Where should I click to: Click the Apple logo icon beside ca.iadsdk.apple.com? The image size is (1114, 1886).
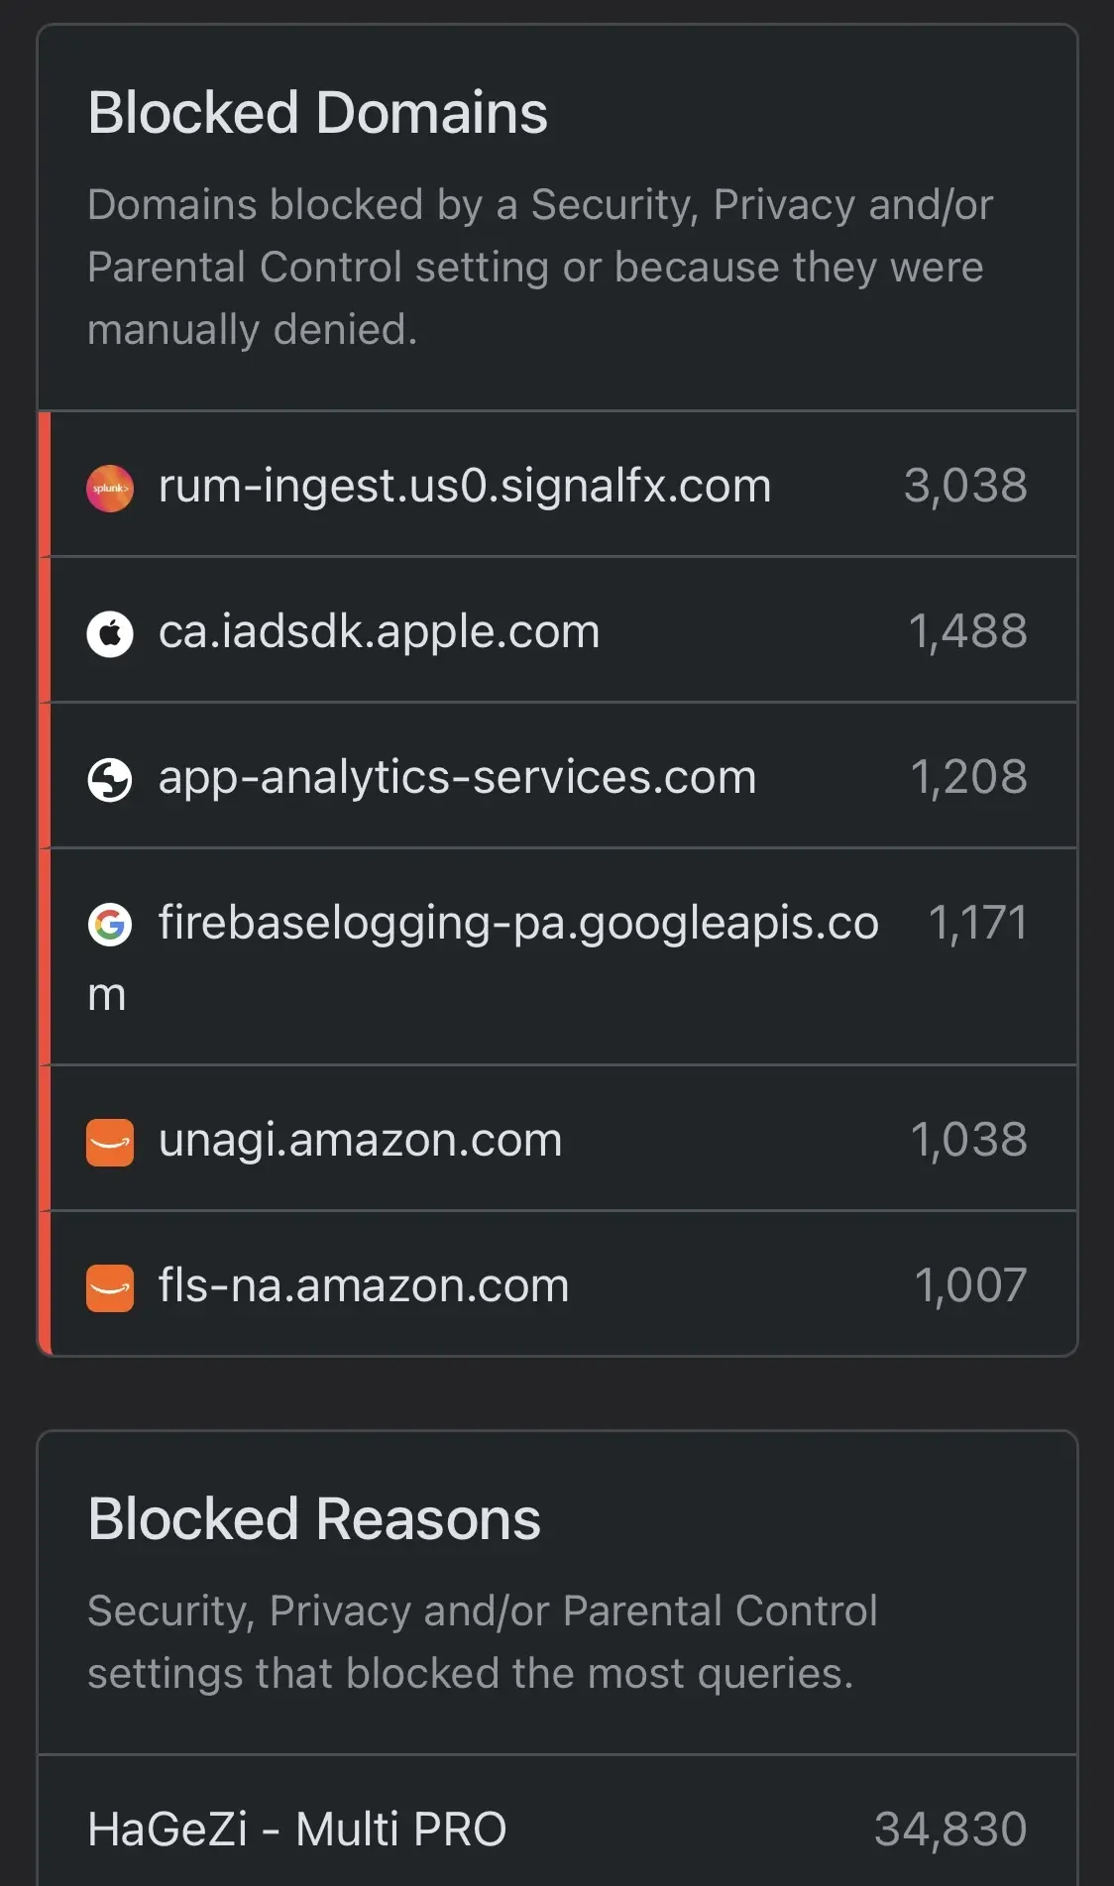110,634
